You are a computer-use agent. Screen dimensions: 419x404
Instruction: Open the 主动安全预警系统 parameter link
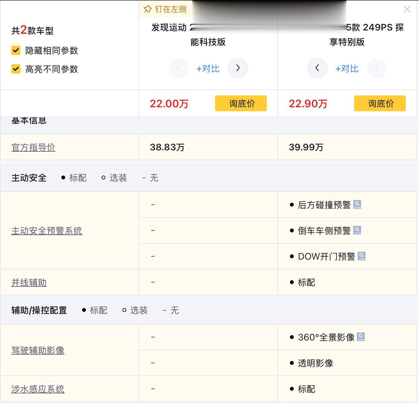(47, 231)
